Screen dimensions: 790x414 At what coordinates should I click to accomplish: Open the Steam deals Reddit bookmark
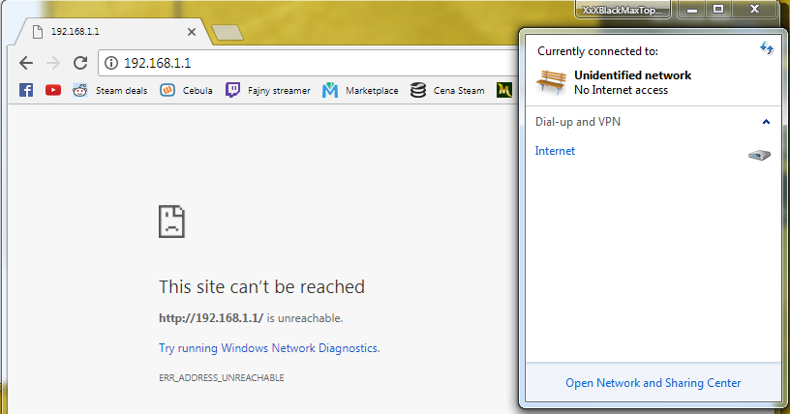(110, 90)
